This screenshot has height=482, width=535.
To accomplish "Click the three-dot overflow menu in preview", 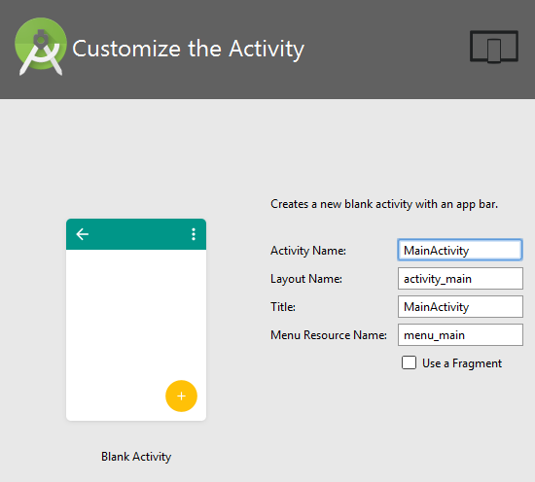I will point(194,234).
